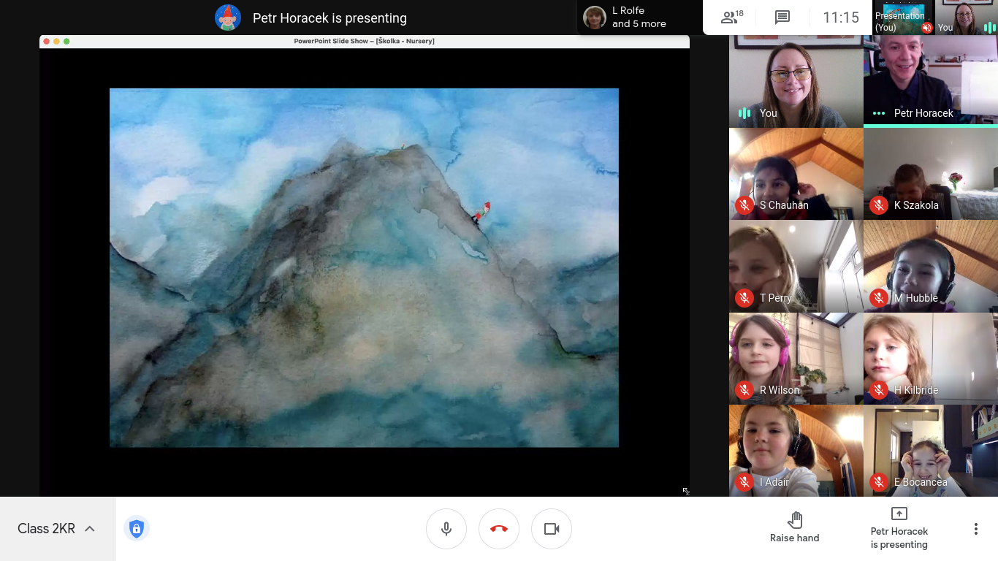
Task: Click the Petr Horacek video tile
Action: [930, 79]
